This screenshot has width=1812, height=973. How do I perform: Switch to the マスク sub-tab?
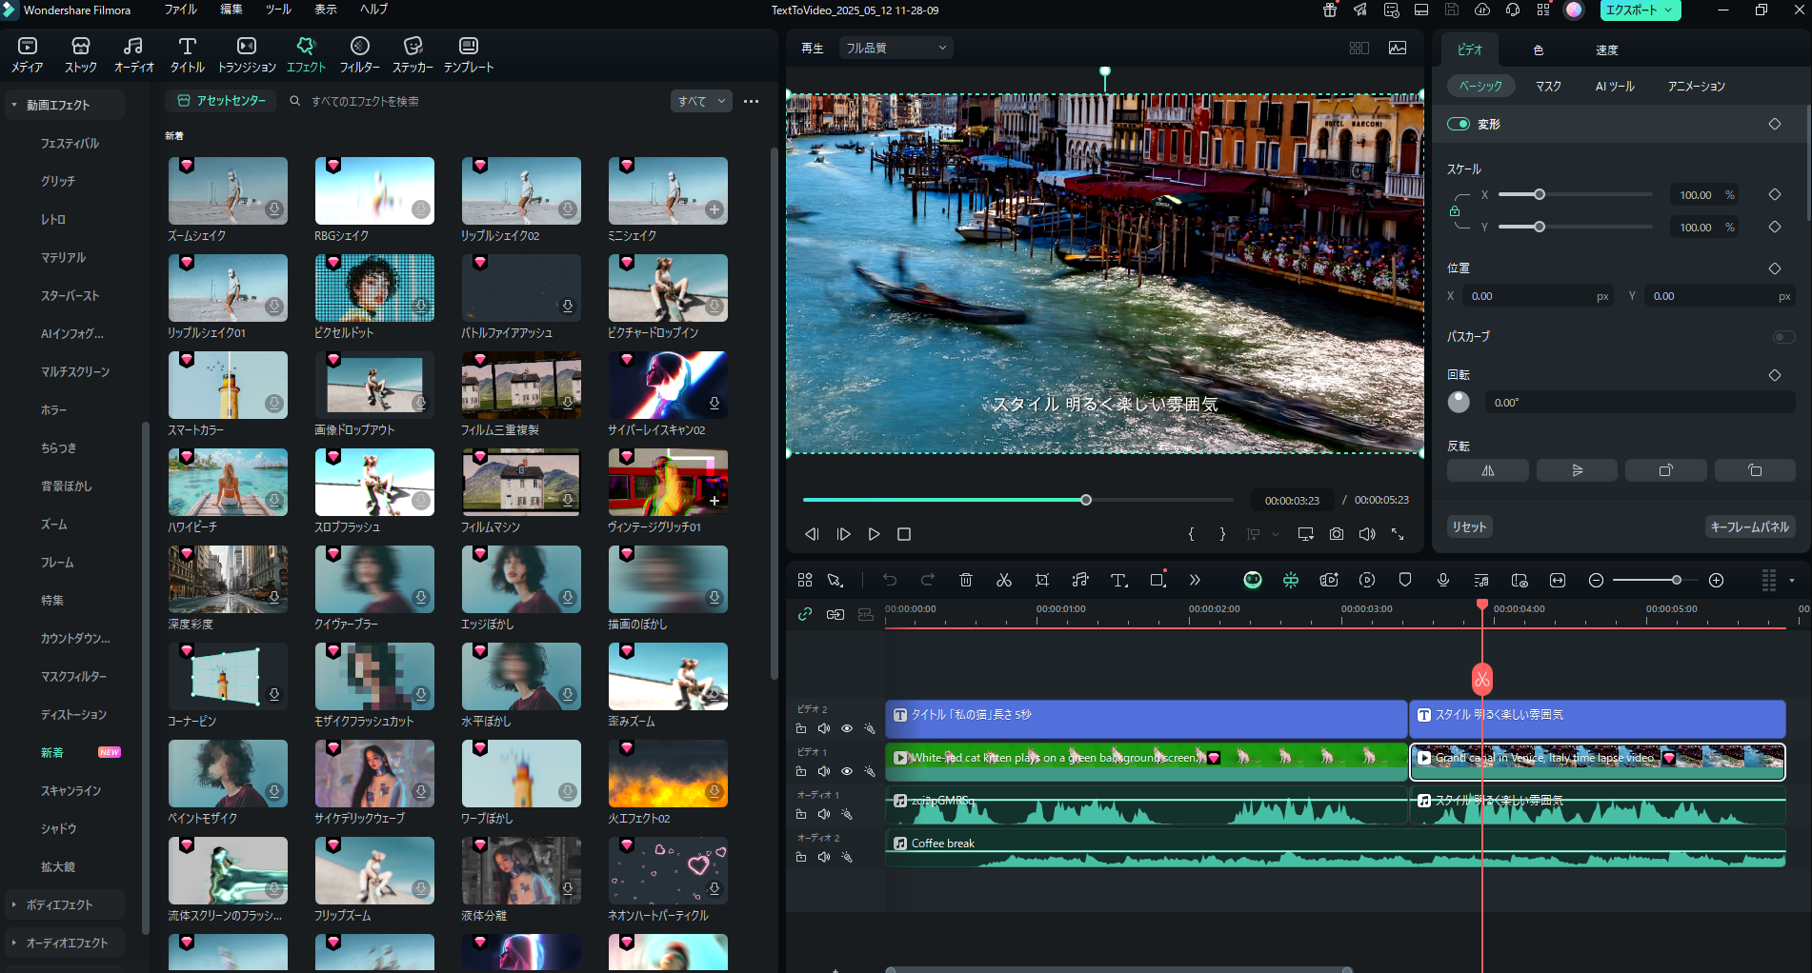(1548, 86)
